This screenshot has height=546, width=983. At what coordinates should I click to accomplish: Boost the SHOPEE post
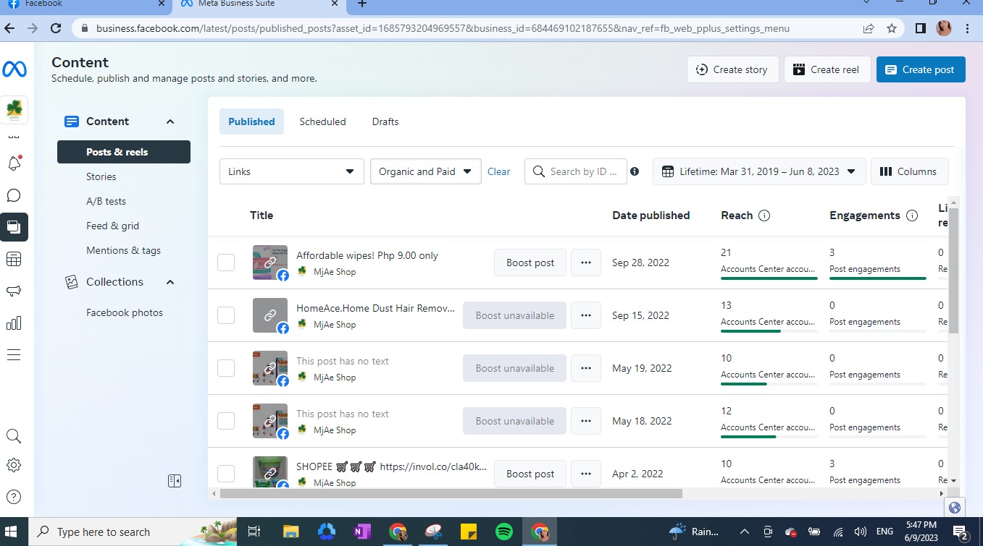pos(530,474)
